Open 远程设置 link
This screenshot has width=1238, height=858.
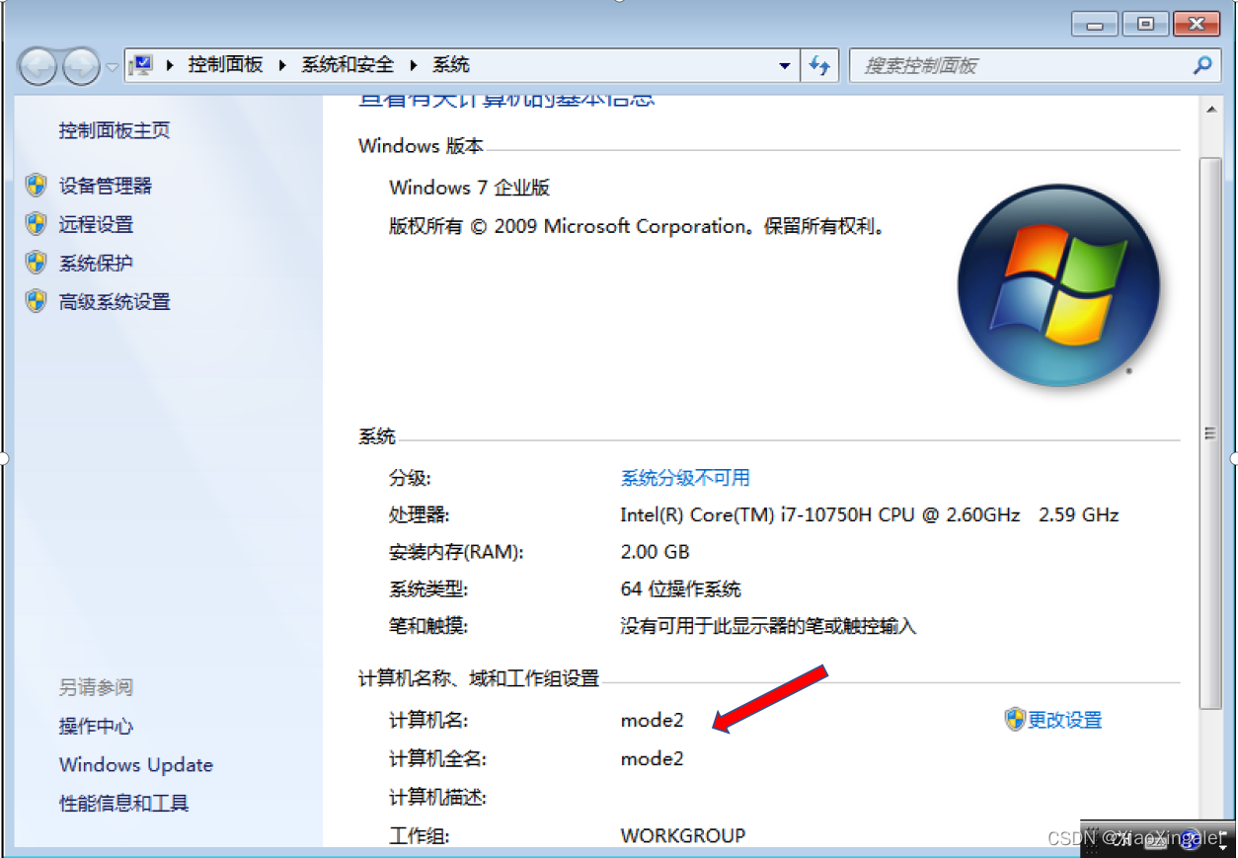click(96, 224)
